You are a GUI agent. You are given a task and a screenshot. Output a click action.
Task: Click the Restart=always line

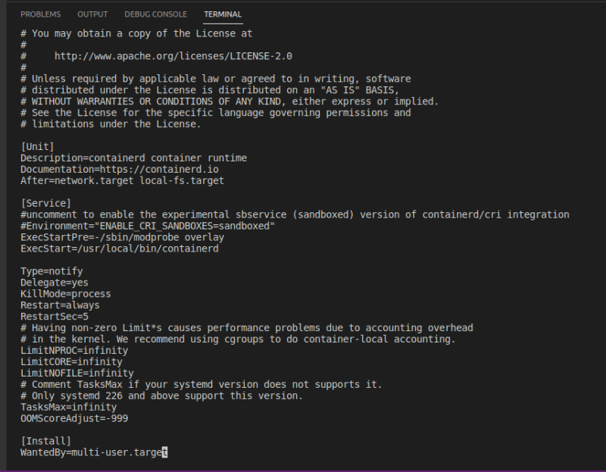click(x=60, y=305)
